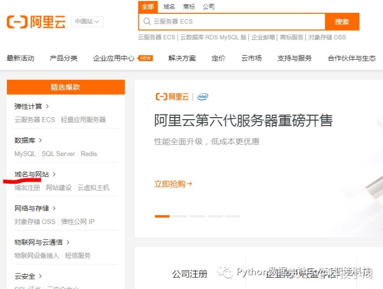Viewport: 383px width, 289px height.
Task: Select the 全部 search tab
Action: [148, 6]
